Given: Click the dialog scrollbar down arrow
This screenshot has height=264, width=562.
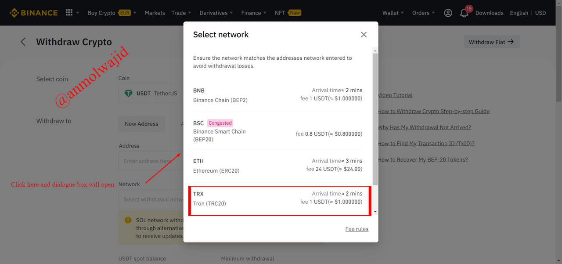Looking at the screenshot, I should point(375,212).
